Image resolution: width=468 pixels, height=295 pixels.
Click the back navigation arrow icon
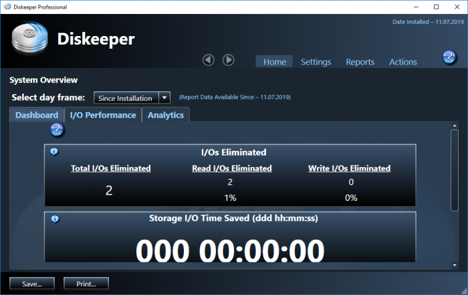coord(209,60)
